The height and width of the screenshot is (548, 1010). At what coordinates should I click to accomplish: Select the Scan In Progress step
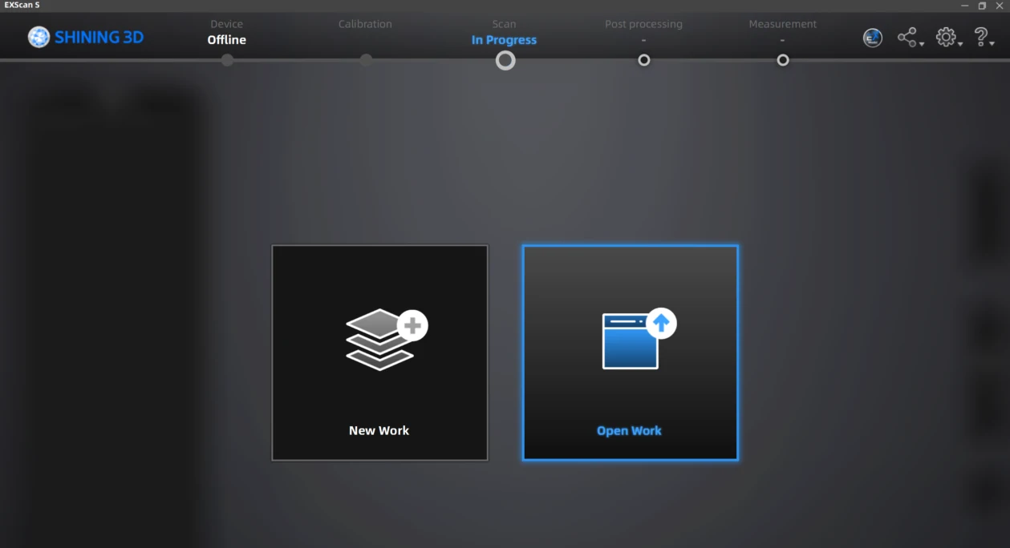pos(505,32)
